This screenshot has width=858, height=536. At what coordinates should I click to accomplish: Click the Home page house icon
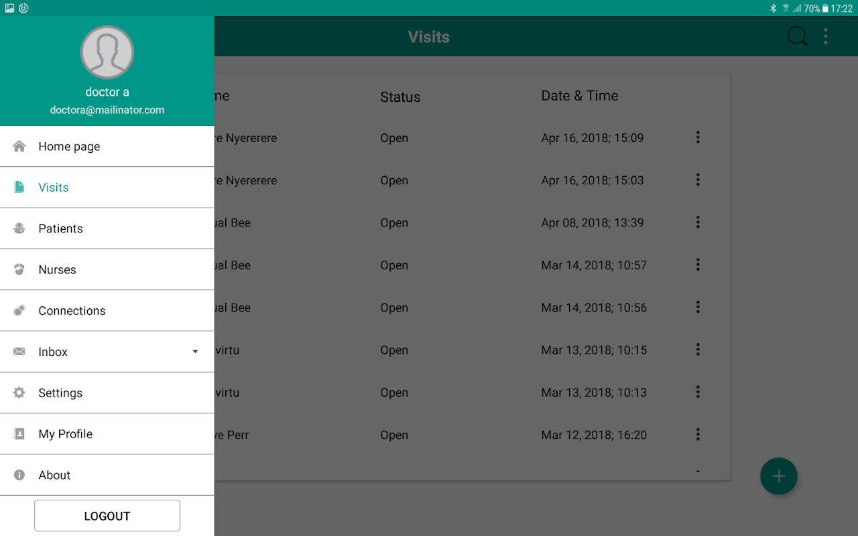click(x=19, y=146)
